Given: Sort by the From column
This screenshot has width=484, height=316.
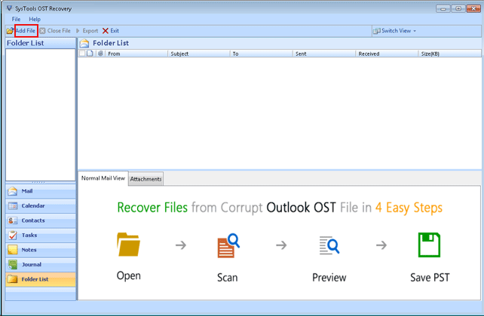Looking at the screenshot, I should (x=136, y=53).
